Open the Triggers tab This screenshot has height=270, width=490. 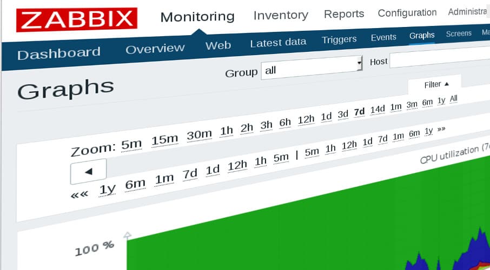click(x=339, y=39)
